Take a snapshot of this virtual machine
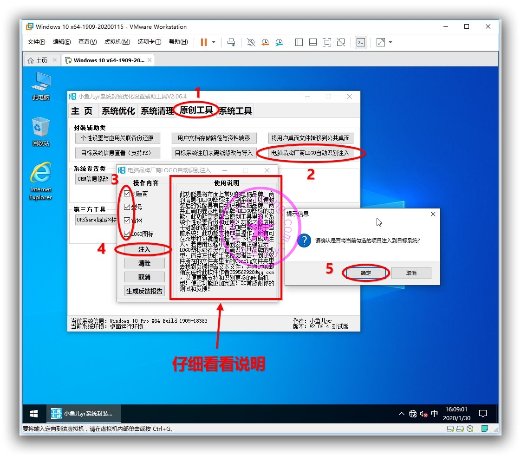 click(251, 42)
